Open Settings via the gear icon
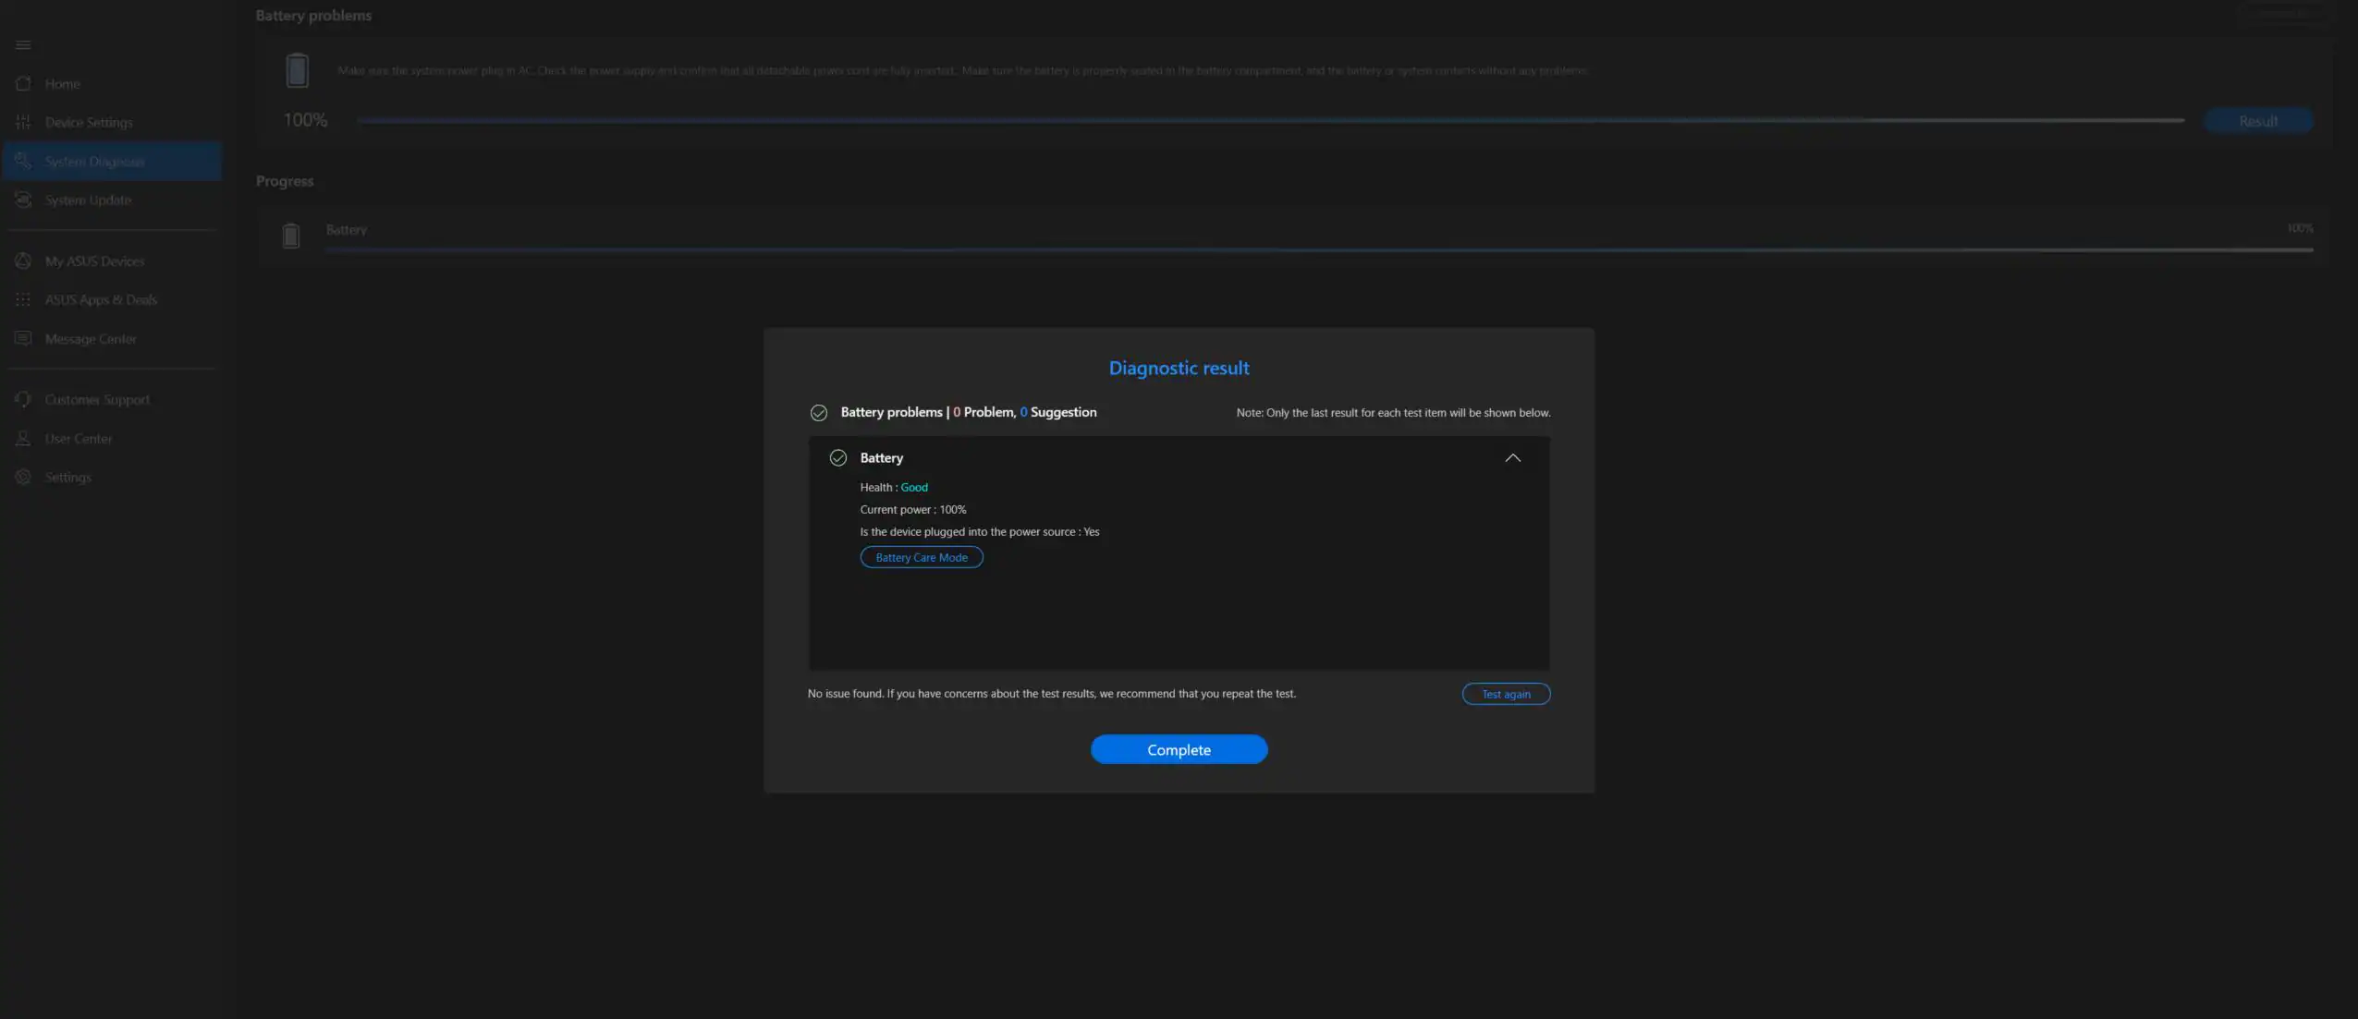Screen dimensions: 2358x1019 coord(23,477)
